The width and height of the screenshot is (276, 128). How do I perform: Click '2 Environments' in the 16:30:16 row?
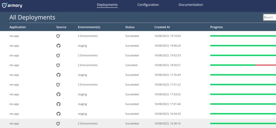click(88, 124)
